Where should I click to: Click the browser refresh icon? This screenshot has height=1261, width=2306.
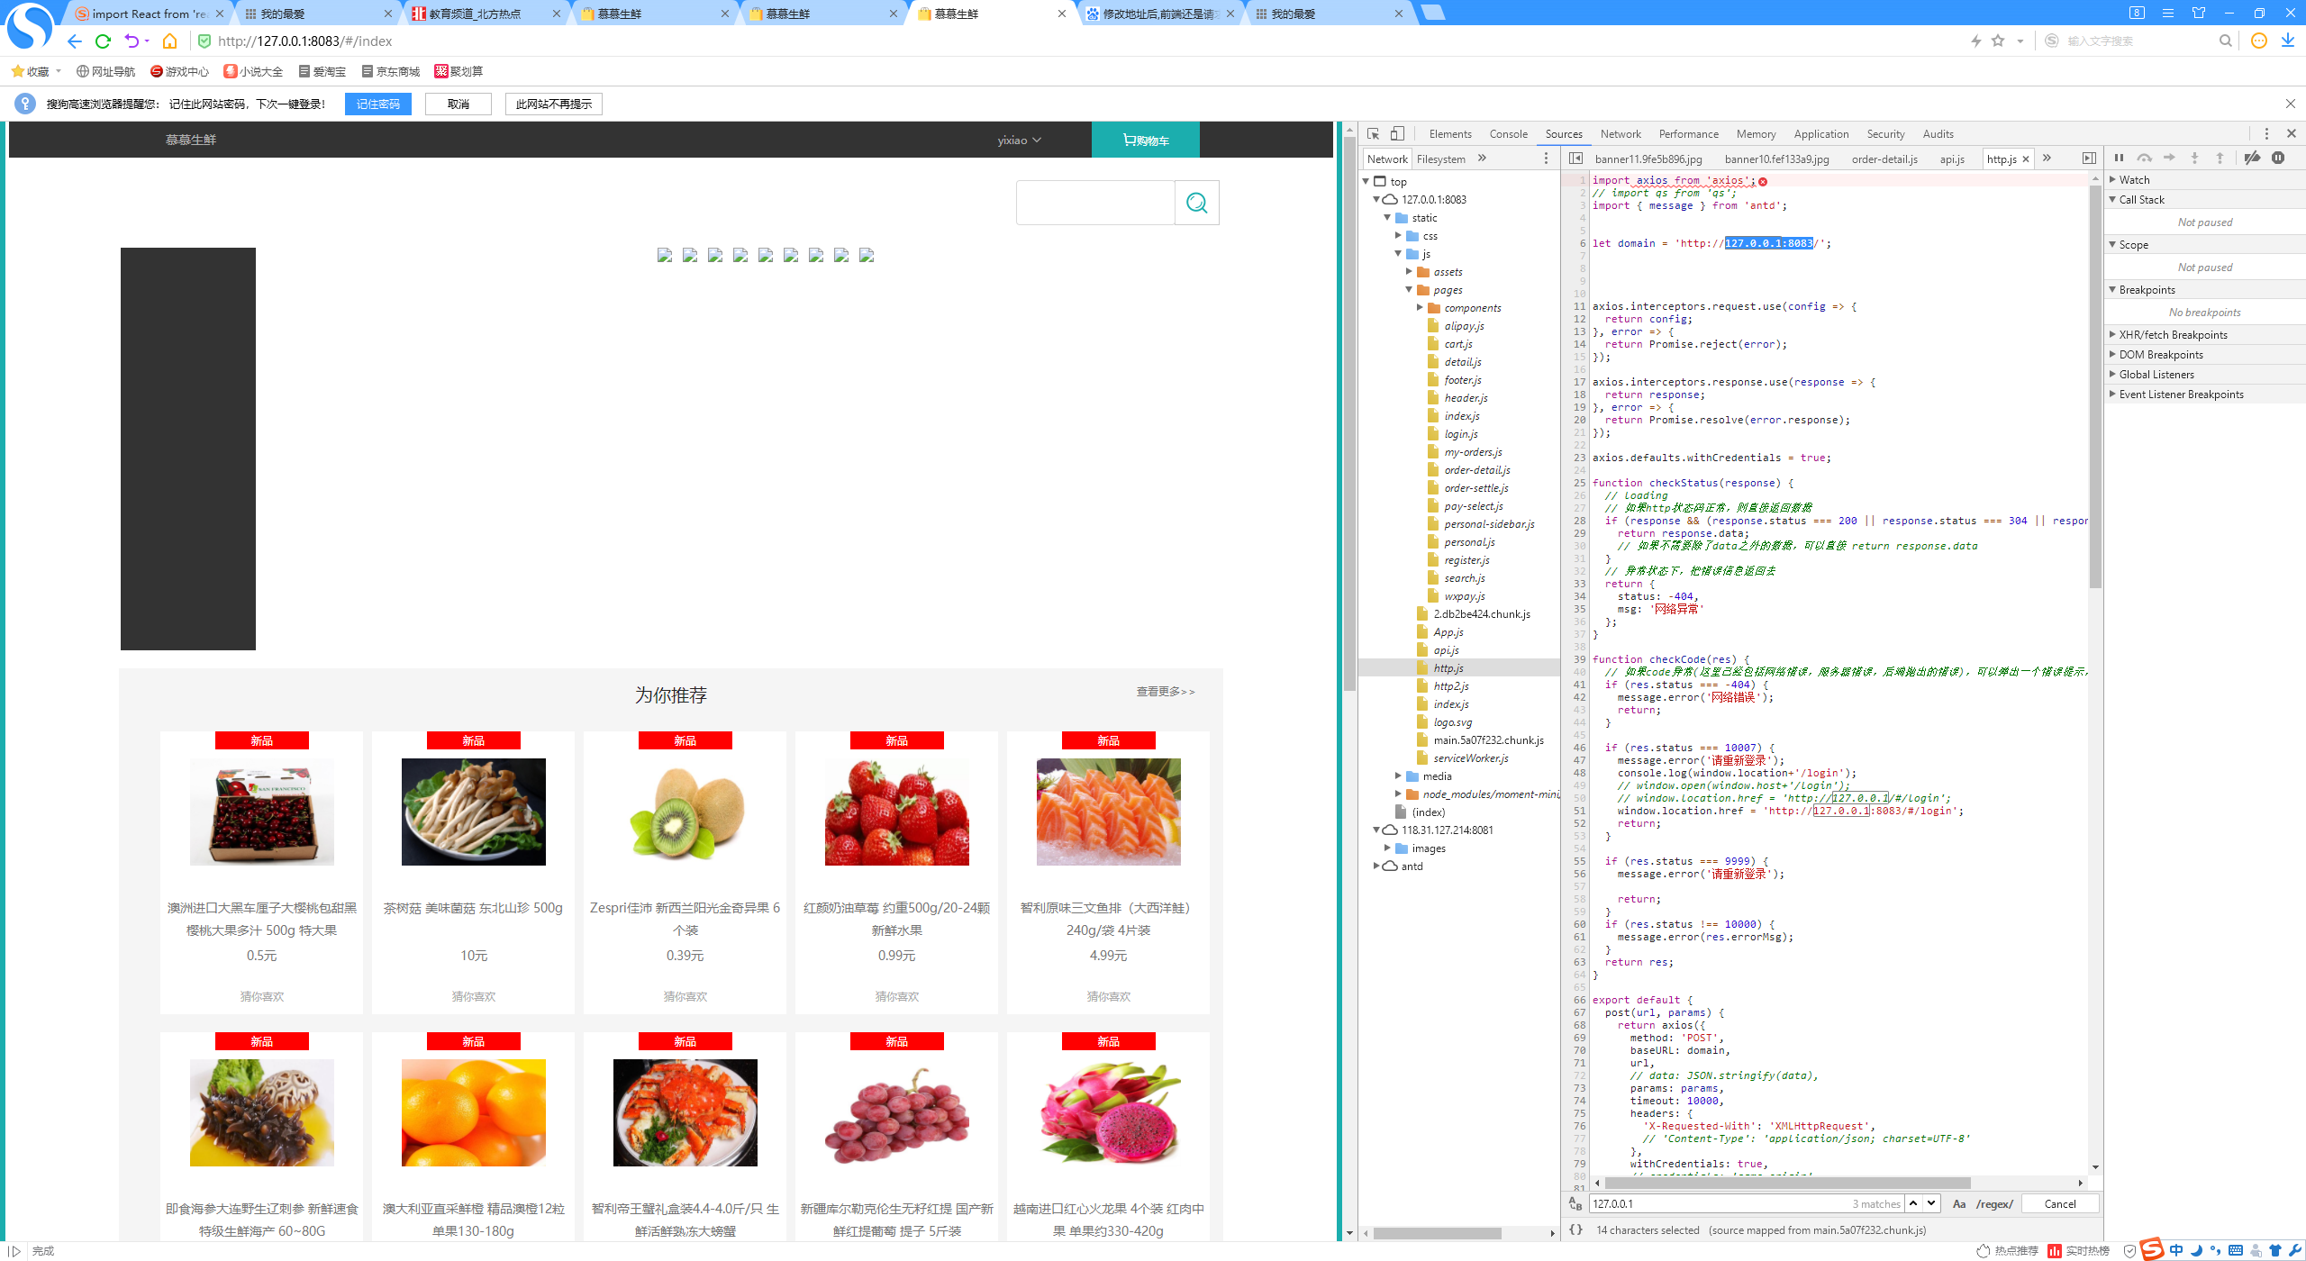click(x=103, y=41)
